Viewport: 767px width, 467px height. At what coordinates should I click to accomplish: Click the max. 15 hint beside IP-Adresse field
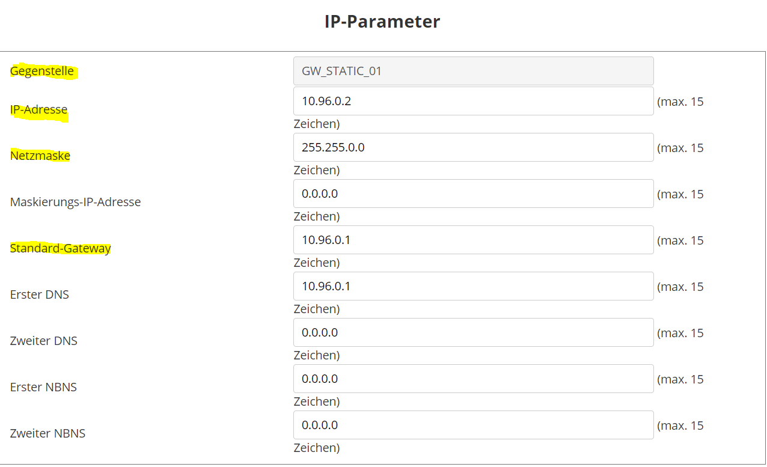(680, 102)
